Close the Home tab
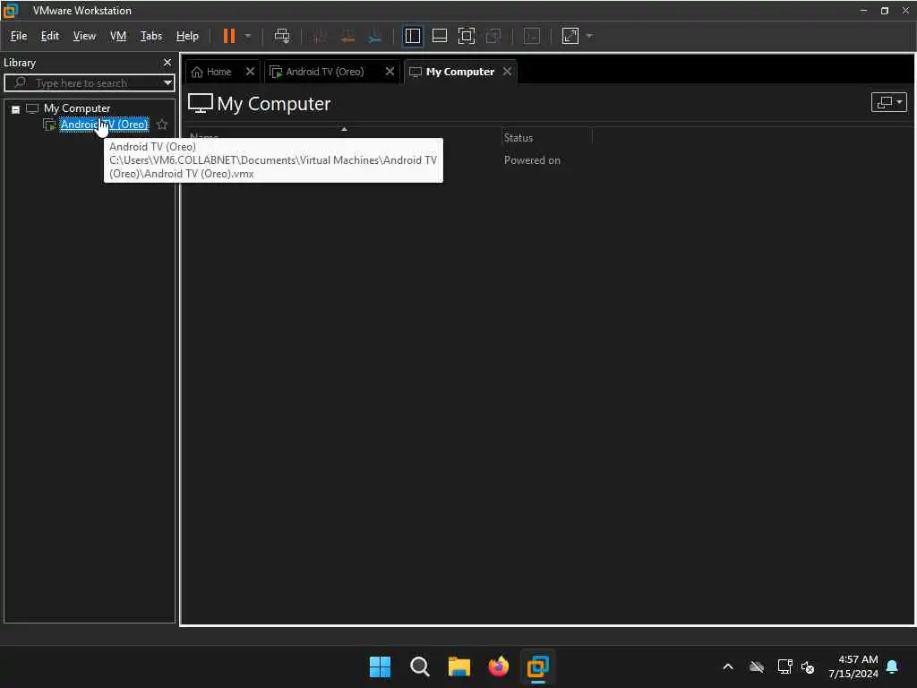 [x=251, y=72]
